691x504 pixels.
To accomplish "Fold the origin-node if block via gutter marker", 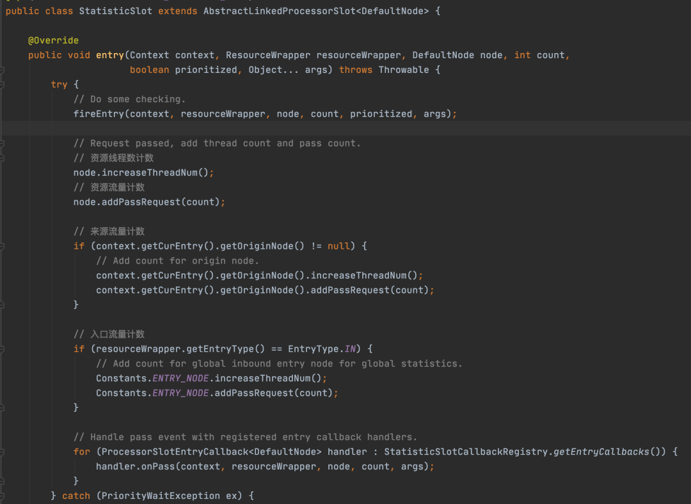I will point(2,246).
